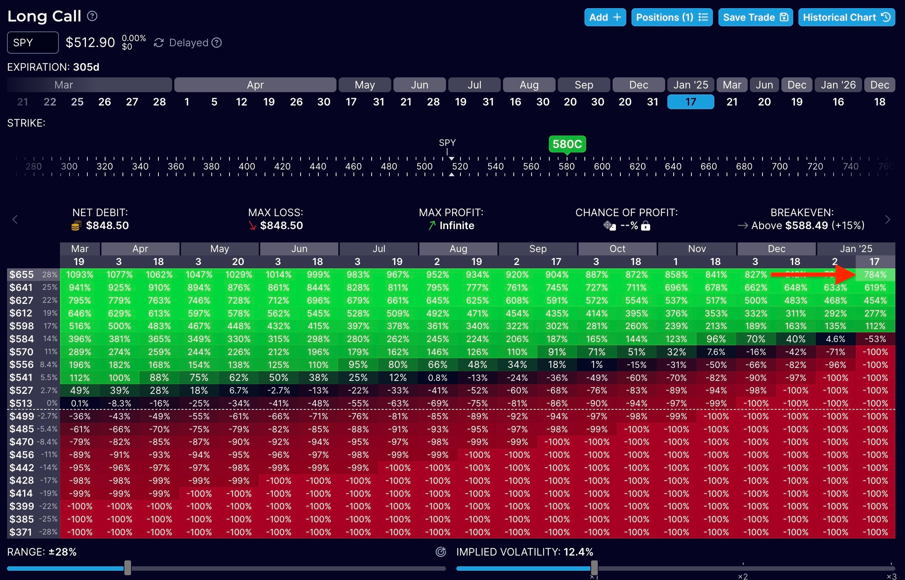Click the 0.1% cell in $513 row
Image resolution: width=905 pixels, height=580 pixels.
pyautogui.click(x=80, y=403)
